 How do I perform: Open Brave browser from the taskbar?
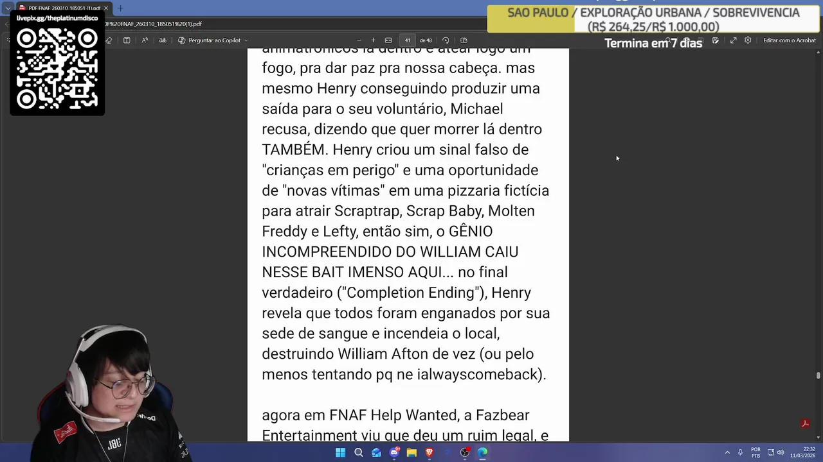tap(430, 452)
